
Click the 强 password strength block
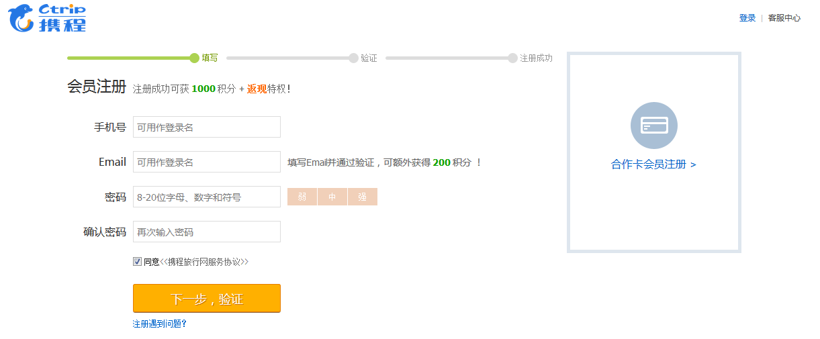363,197
